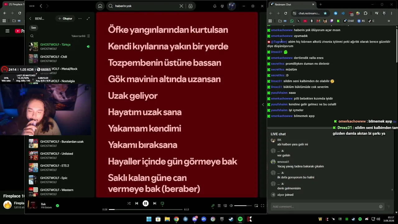Reload the Restream chat page
398x224 pixels.
(285, 13)
